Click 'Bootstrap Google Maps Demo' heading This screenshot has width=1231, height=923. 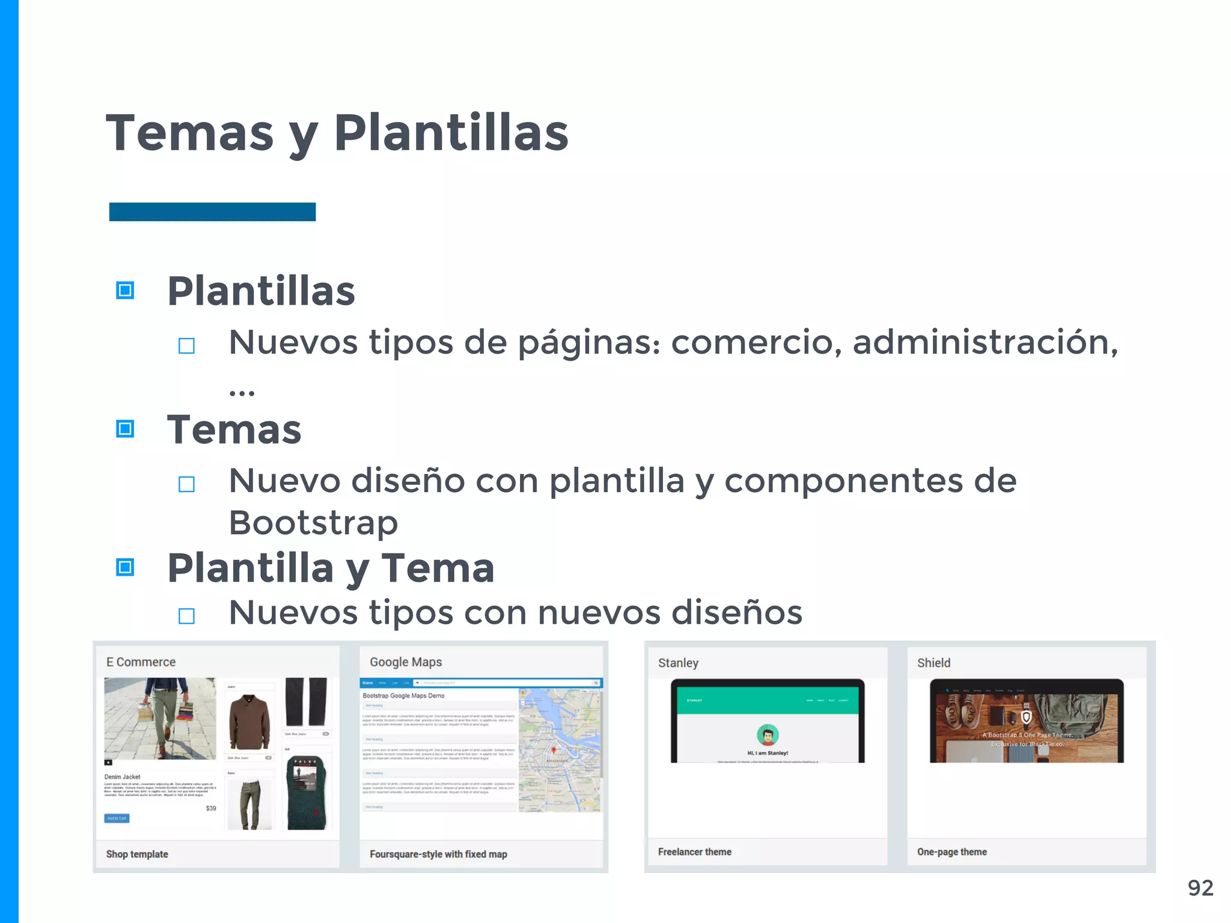403,695
